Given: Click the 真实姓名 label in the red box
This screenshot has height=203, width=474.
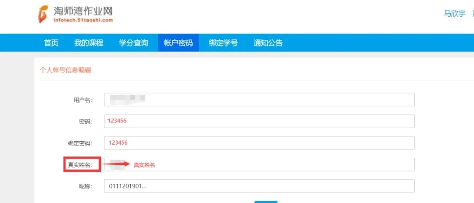Looking at the screenshot, I should 80,165.
